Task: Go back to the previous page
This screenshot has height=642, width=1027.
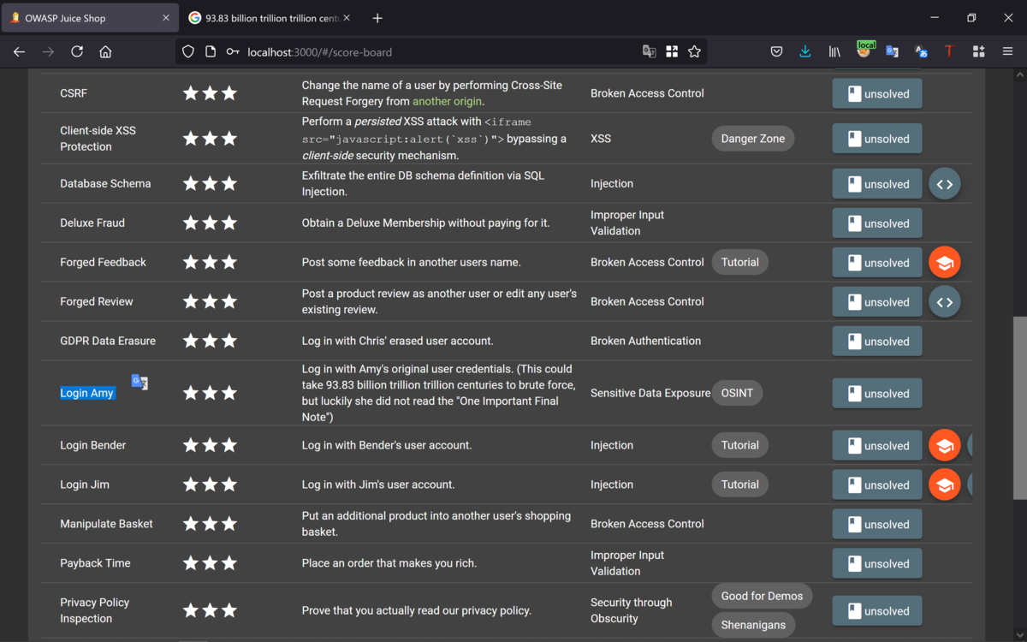Action: coord(19,51)
